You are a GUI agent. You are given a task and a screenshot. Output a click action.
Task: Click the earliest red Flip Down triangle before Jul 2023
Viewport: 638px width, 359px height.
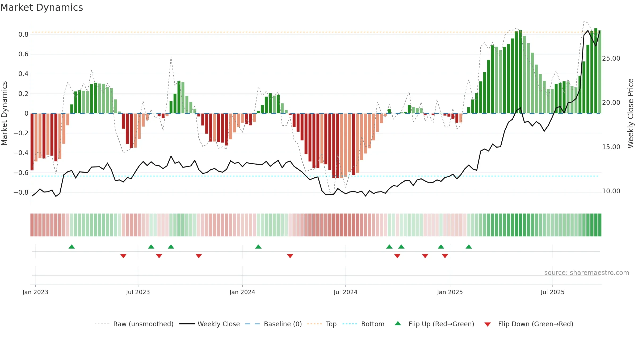click(x=123, y=256)
